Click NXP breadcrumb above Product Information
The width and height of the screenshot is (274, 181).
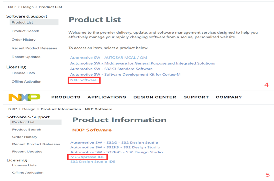point(13,109)
